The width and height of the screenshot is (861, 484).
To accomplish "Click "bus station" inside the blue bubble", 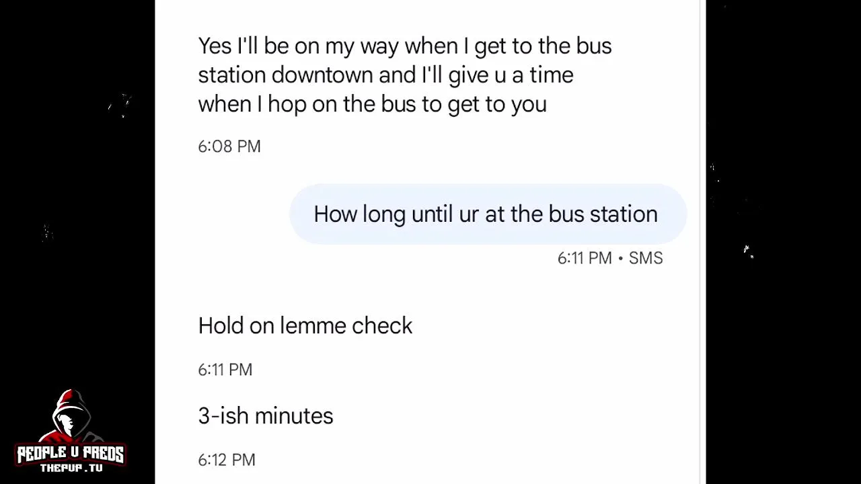I will (603, 214).
